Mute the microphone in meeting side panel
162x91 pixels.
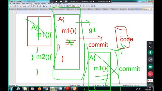pos(150,52)
